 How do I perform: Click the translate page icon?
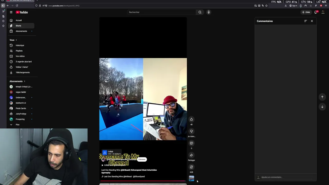[x=263, y=5]
